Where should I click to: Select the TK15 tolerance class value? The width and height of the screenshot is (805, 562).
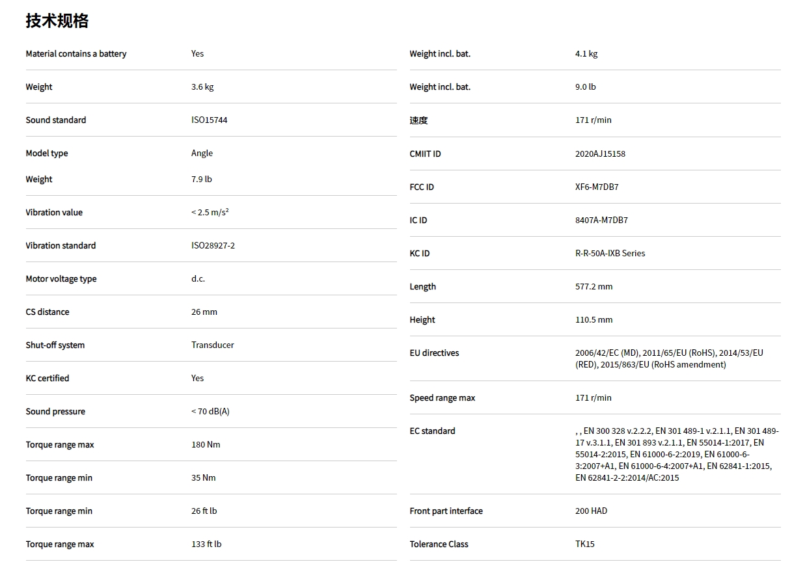pos(584,544)
